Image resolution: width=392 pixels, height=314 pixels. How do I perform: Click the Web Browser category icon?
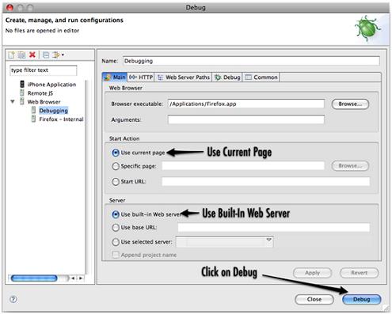22,101
